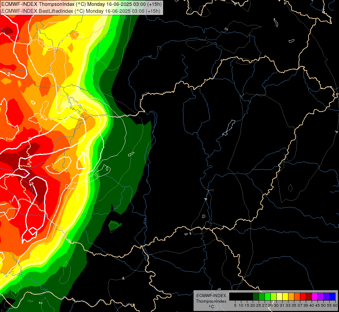Click the legend tick value 5

(235, 305)
